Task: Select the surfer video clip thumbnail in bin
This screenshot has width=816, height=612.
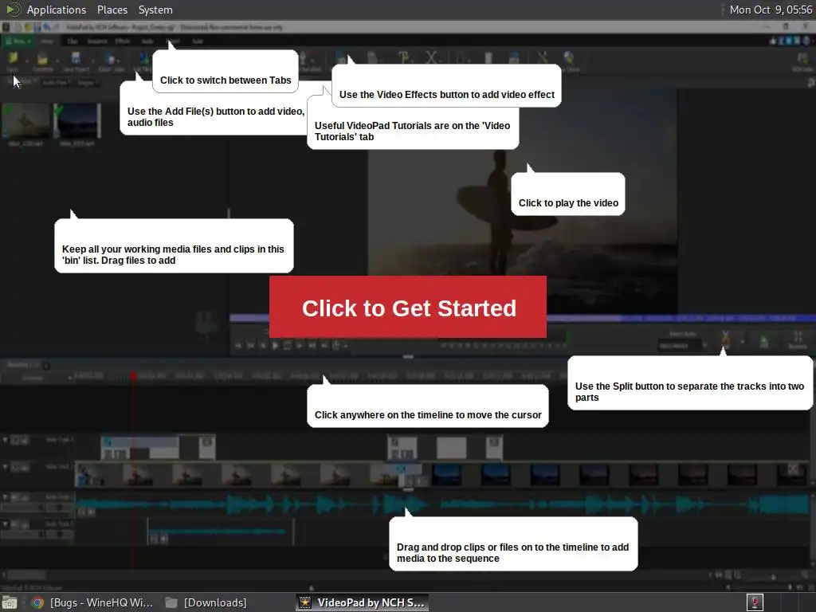Action: (x=25, y=121)
